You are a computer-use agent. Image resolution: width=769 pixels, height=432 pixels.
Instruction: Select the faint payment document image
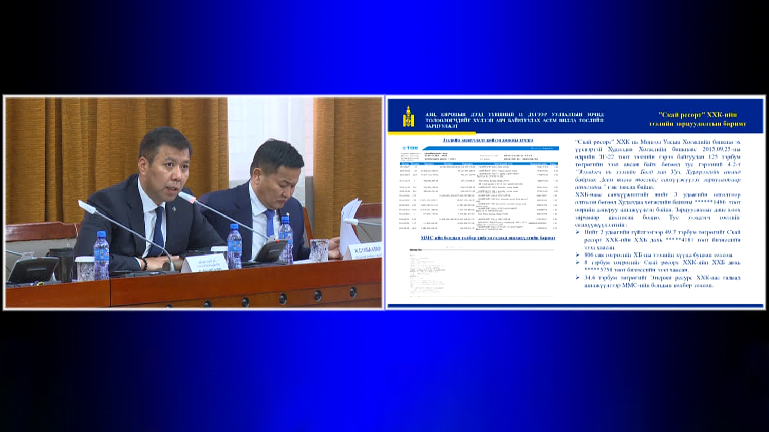(x=481, y=271)
